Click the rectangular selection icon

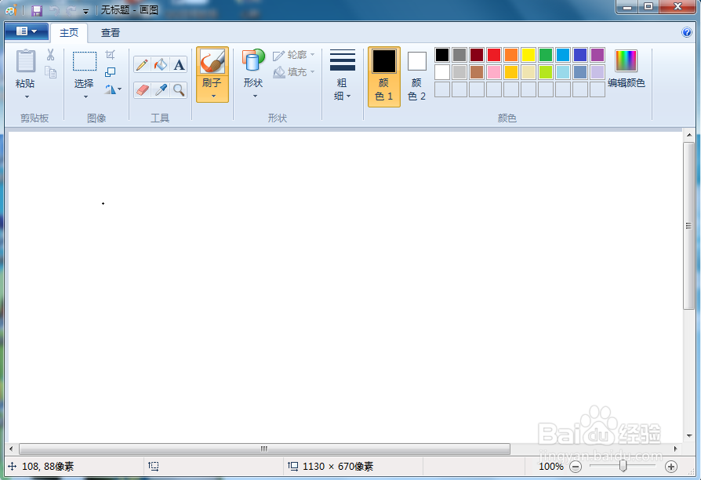(85, 61)
